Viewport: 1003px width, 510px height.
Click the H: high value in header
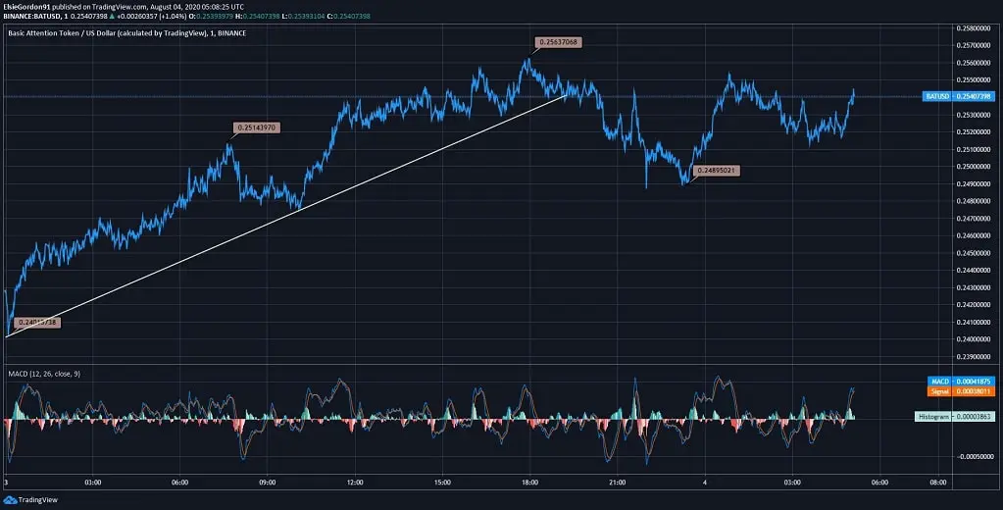click(259, 16)
